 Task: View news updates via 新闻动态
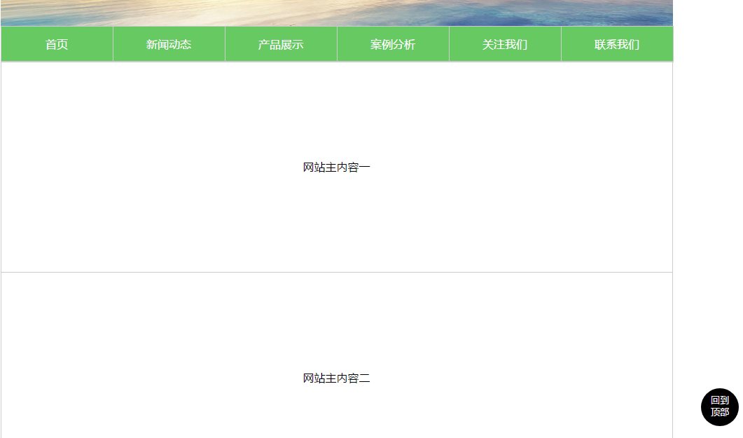pyautogui.click(x=169, y=45)
